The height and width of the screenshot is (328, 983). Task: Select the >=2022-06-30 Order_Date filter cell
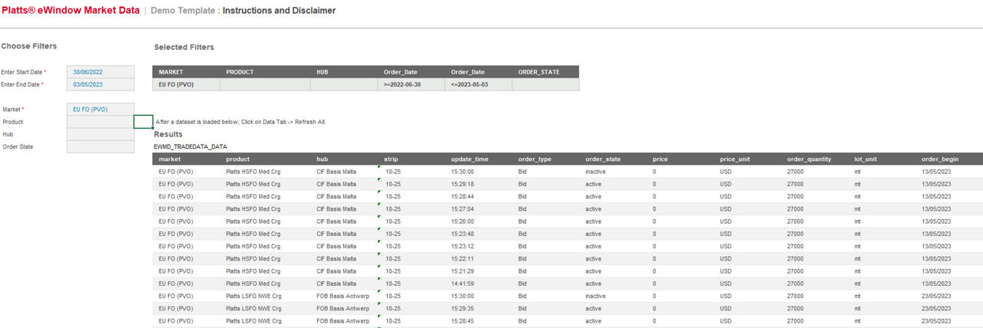(411, 84)
